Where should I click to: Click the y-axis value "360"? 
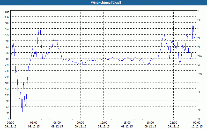click(x=7, y=47)
